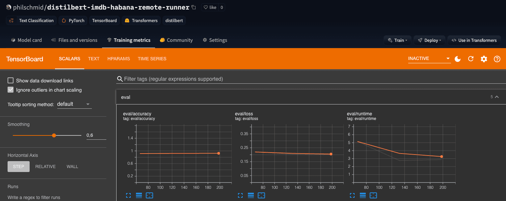Select the SCALARS dashboard tab
506x201 pixels.
click(x=69, y=59)
